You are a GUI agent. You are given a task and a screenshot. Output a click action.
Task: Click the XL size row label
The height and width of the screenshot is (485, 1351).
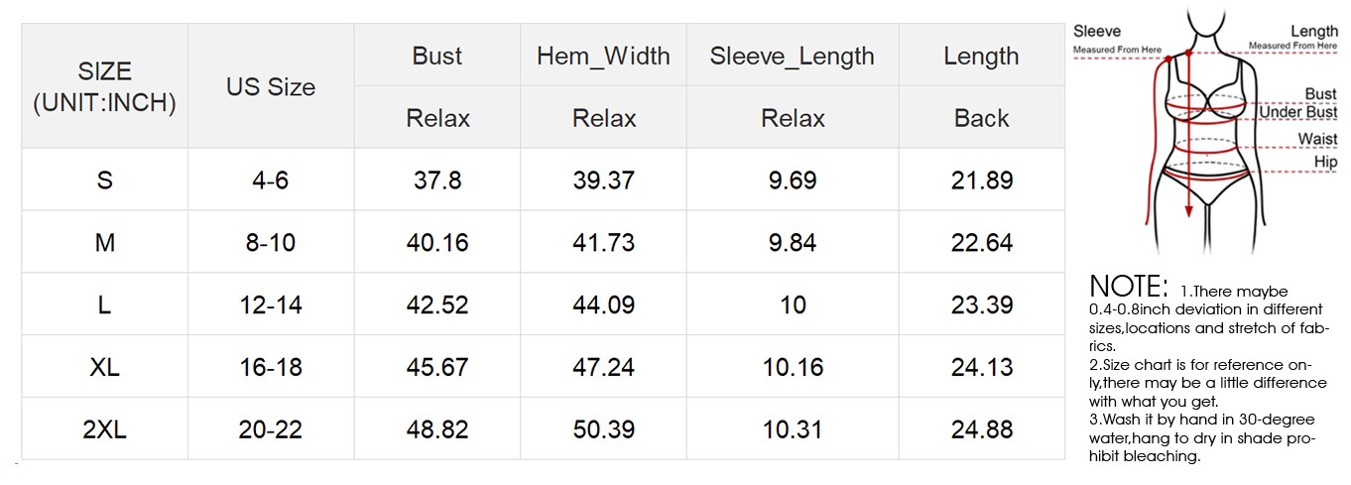pyautogui.click(x=104, y=367)
